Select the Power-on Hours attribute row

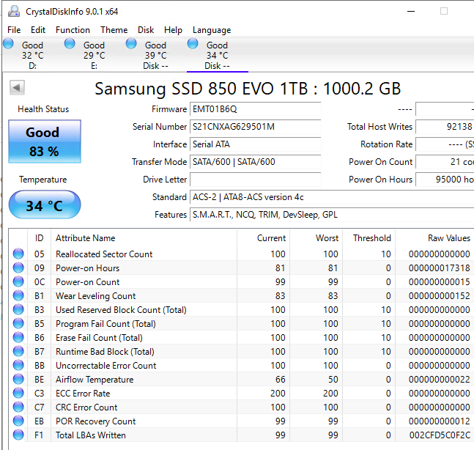click(88, 268)
